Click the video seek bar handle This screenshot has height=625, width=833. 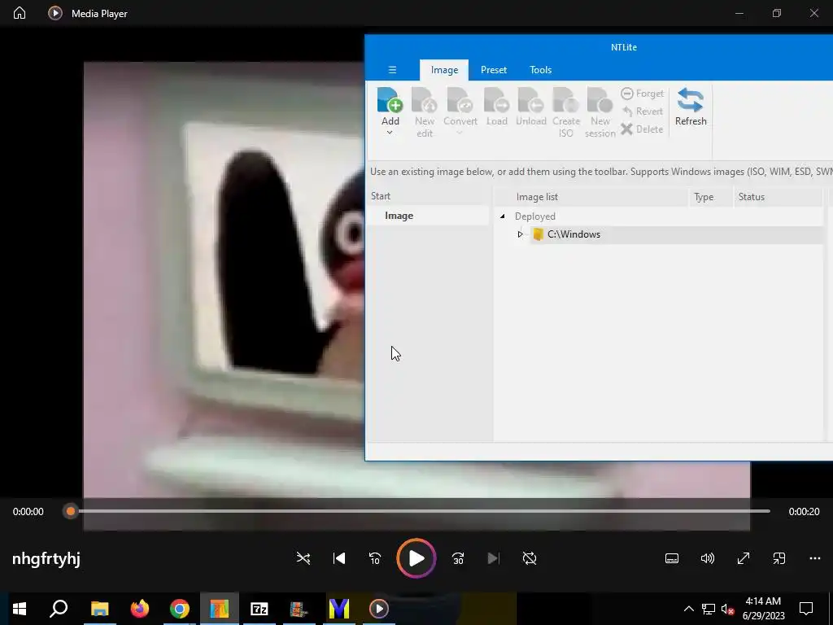click(71, 511)
